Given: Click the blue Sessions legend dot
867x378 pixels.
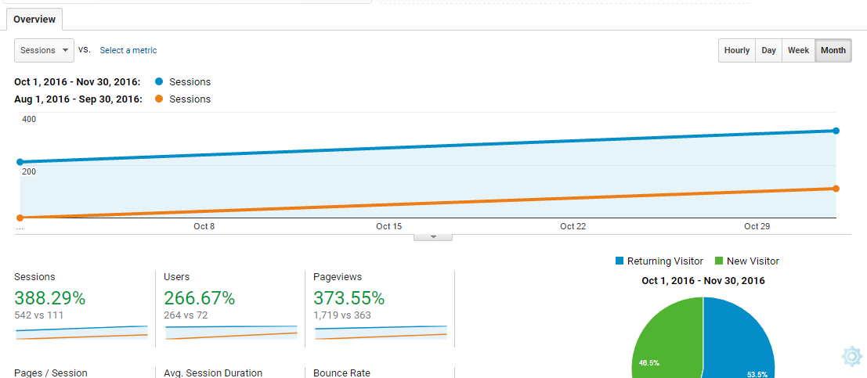Looking at the screenshot, I should [159, 82].
